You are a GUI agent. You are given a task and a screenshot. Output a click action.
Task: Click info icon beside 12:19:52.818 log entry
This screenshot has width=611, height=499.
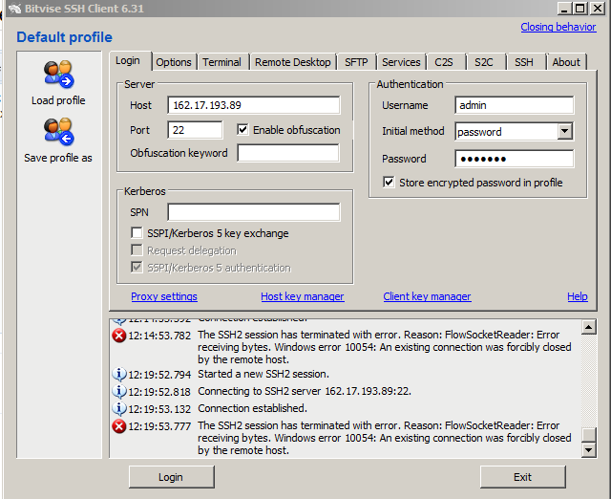pos(118,391)
